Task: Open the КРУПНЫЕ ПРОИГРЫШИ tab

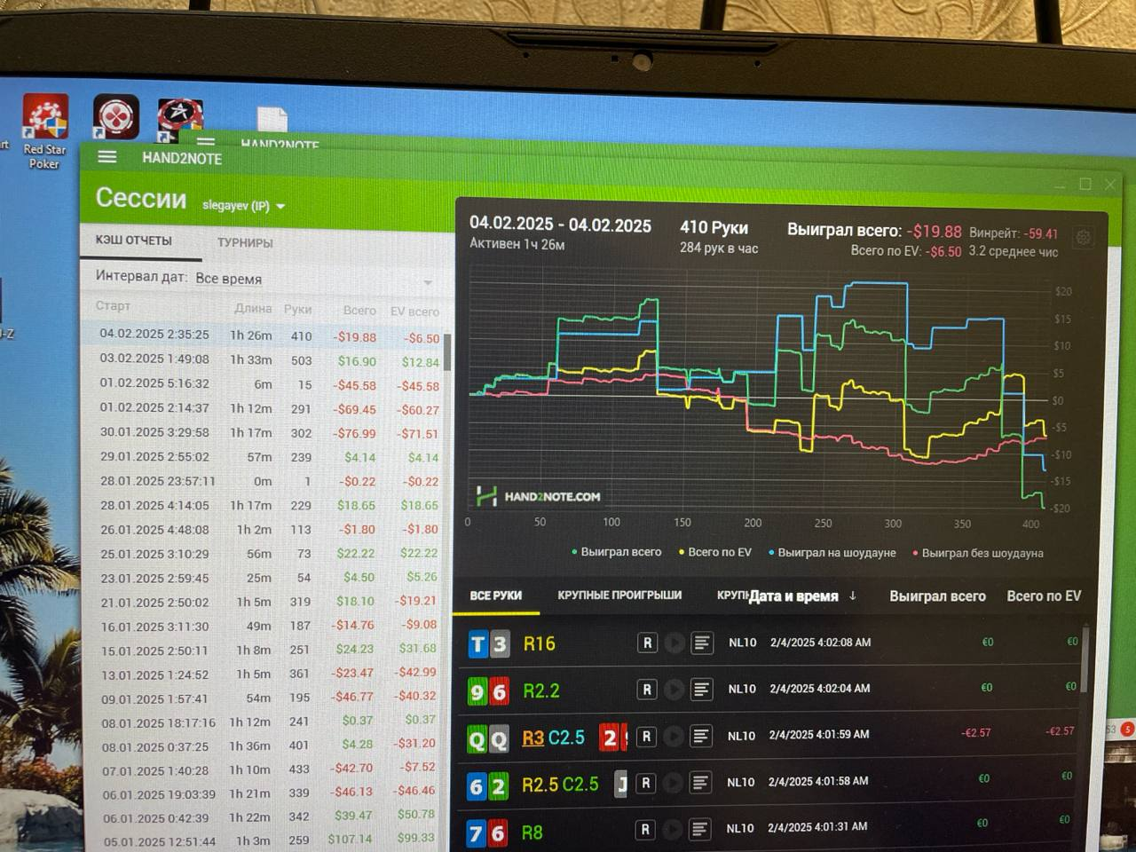Action: (619, 595)
